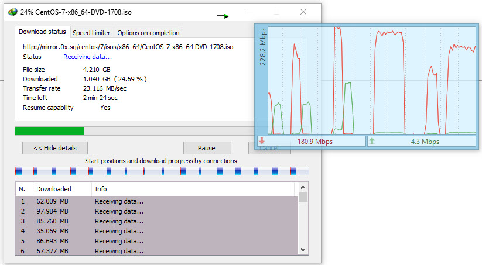The width and height of the screenshot is (482, 265).
Task: Click the Downloaded column header
Action: (x=63, y=189)
